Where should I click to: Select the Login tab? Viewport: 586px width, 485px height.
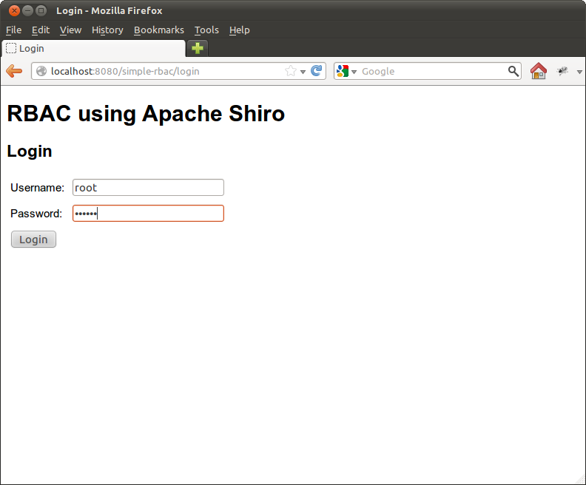point(92,48)
